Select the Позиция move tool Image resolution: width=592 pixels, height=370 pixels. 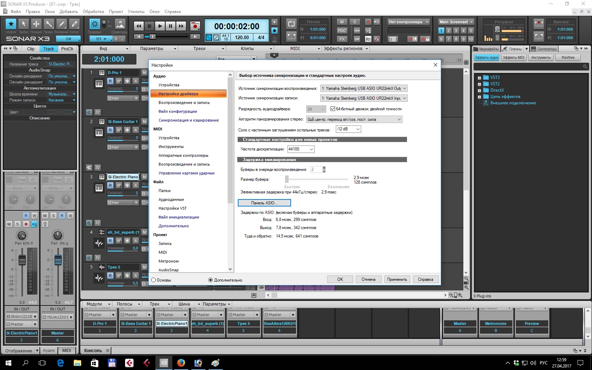[36, 24]
